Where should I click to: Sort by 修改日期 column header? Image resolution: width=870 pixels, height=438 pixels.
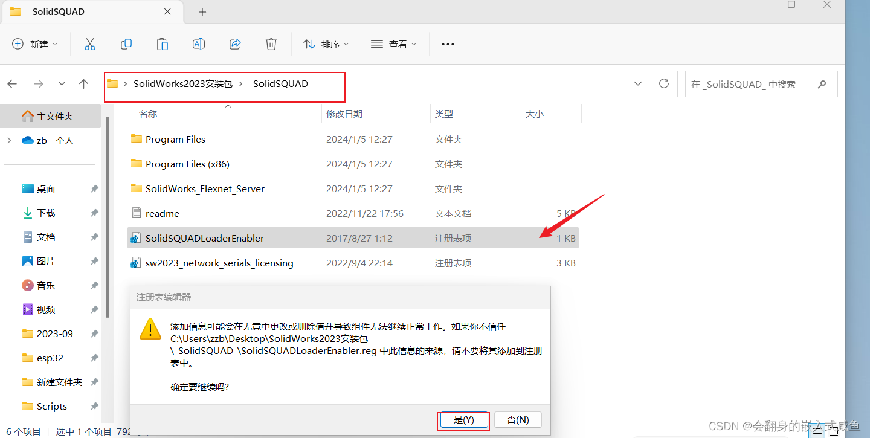tap(344, 114)
